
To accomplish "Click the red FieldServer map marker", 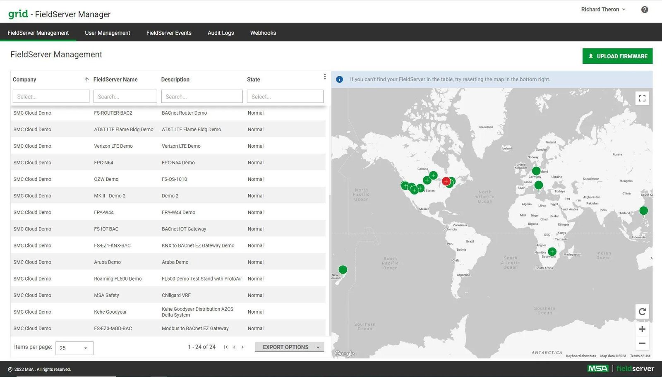I will click(x=446, y=181).
